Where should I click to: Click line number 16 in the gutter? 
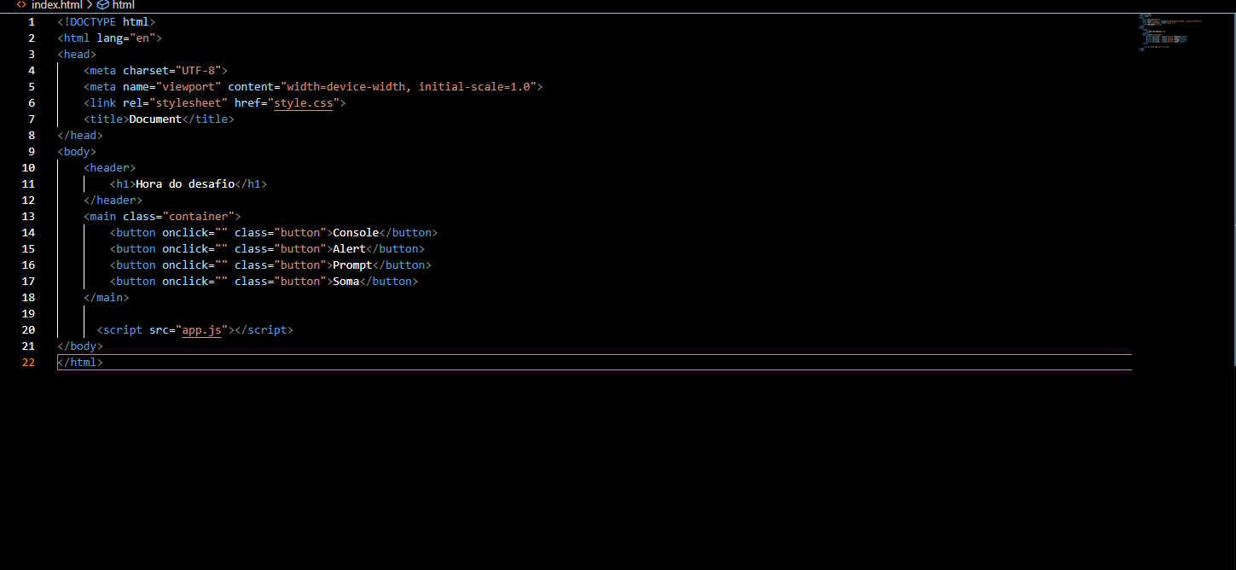(28, 265)
